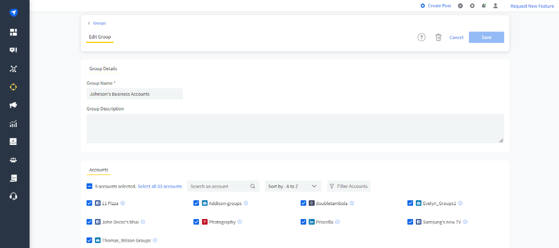Uncheck the John Decor's bhai checkbox
This screenshot has width=559, height=248.
click(89, 222)
